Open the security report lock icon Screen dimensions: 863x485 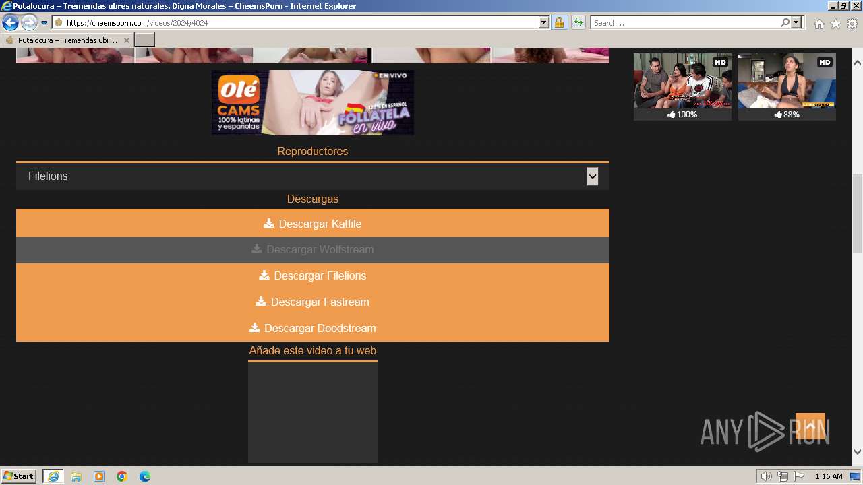(559, 22)
